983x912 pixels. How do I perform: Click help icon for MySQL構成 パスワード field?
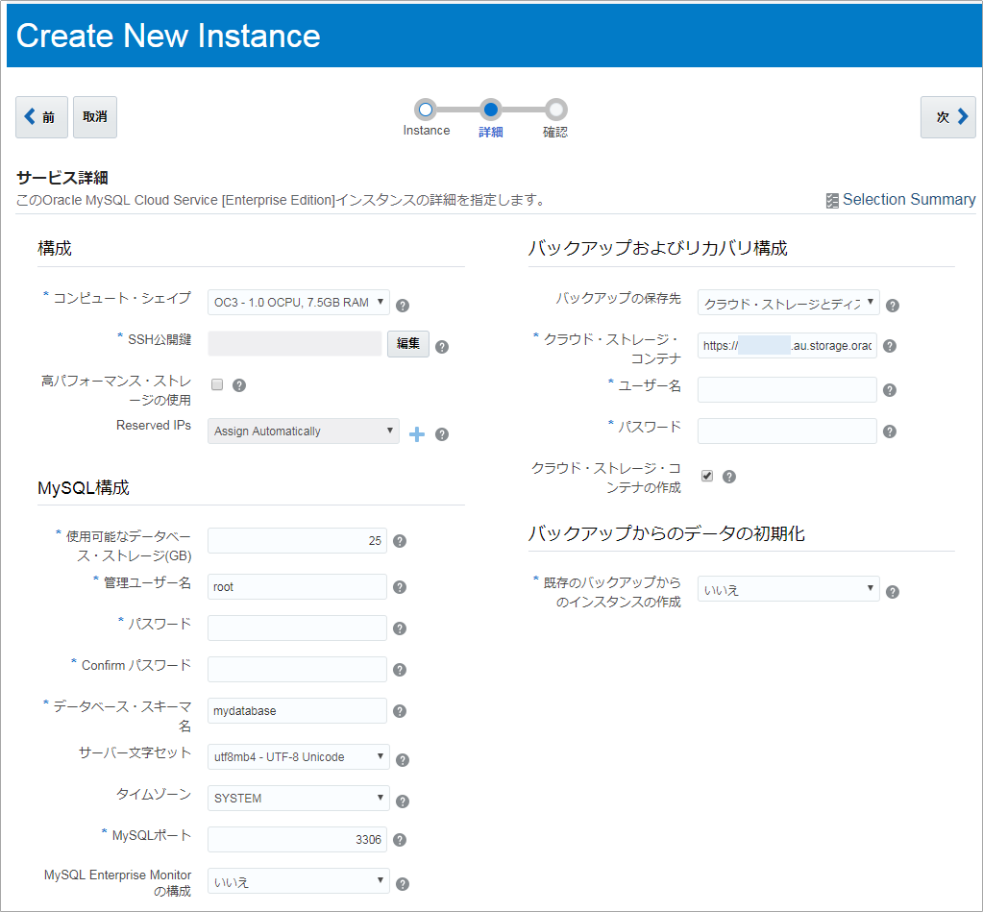tap(400, 629)
